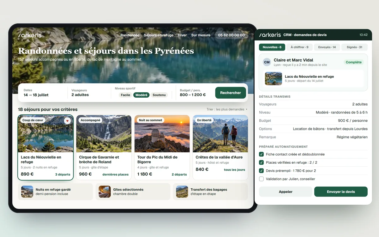Choose the Modéré sport level
This screenshot has height=237, width=379.
(141, 95)
